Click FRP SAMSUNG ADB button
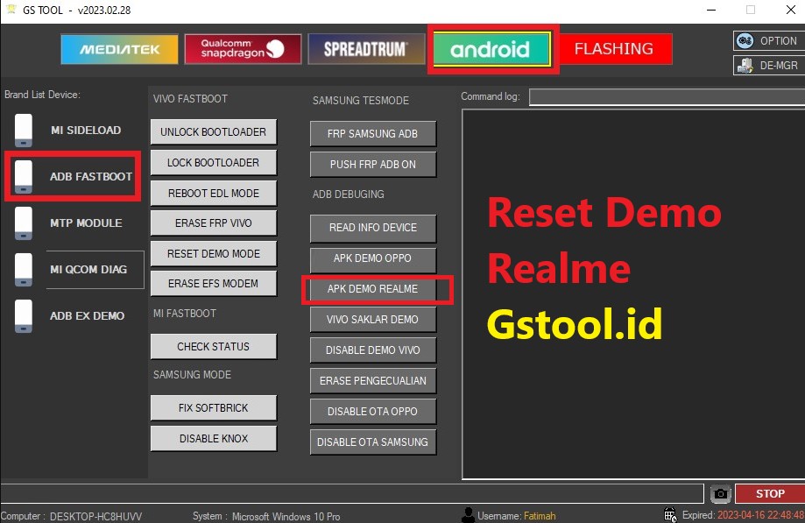The image size is (805, 523). [373, 133]
